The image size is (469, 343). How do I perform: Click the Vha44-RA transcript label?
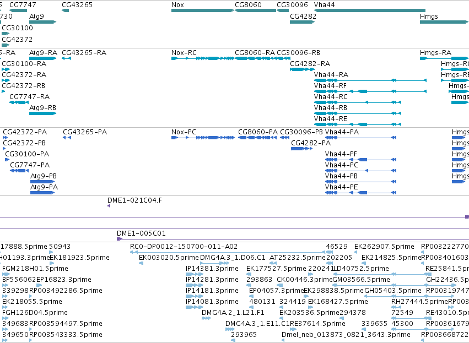331,75
